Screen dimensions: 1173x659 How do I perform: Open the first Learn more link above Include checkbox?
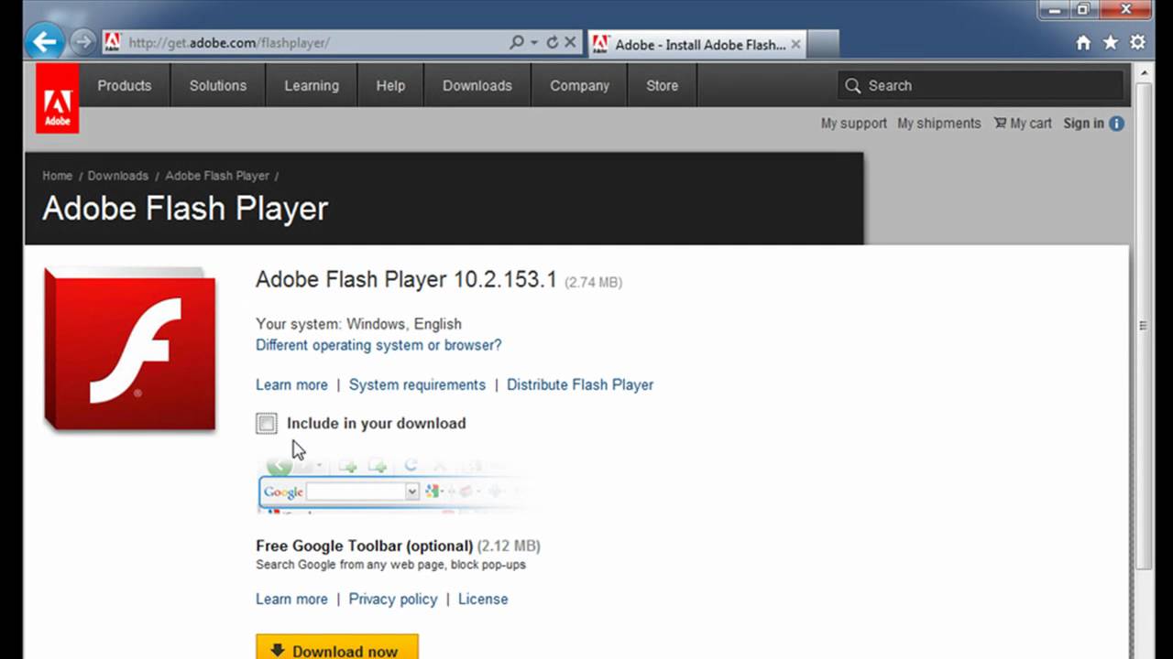tap(291, 384)
